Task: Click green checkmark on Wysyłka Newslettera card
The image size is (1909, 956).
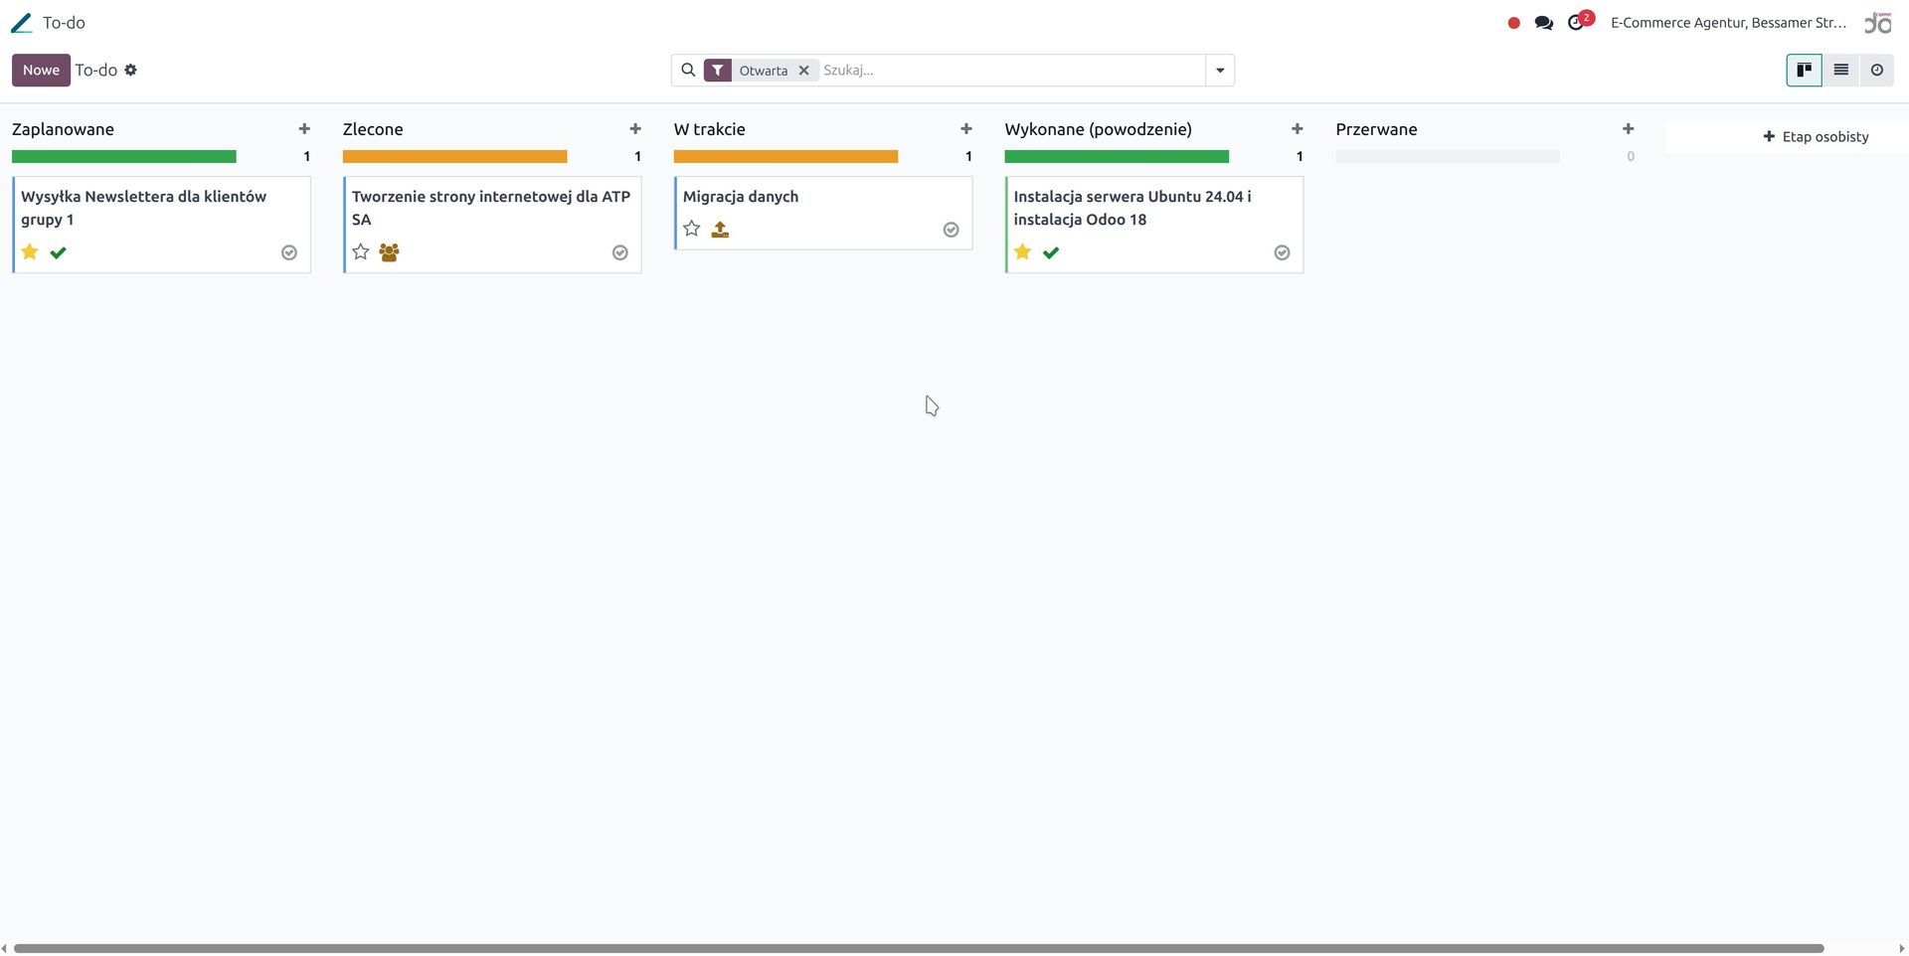Action: point(58,252)
